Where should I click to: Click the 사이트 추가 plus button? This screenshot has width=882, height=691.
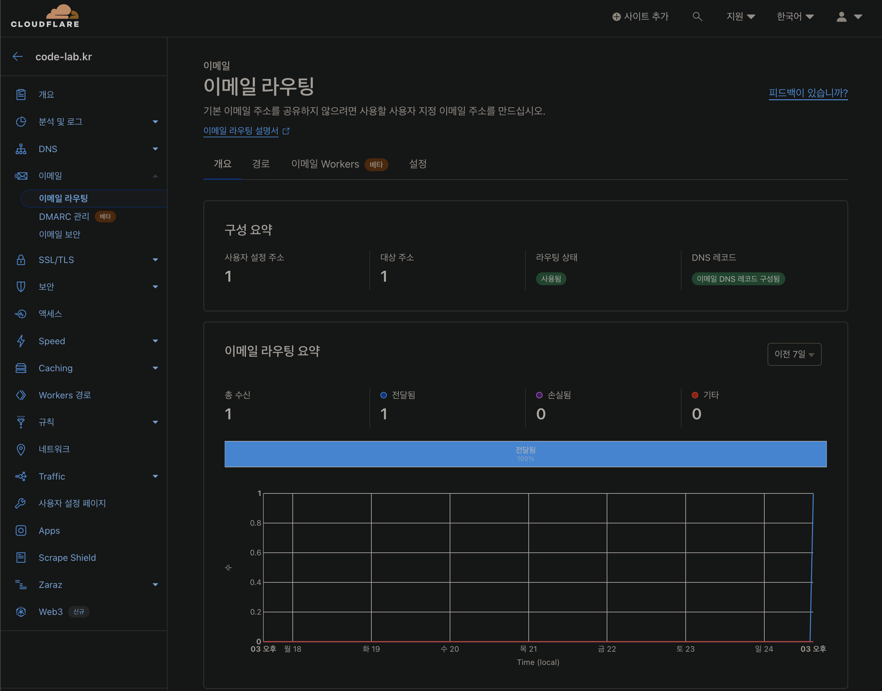(640, 16)
